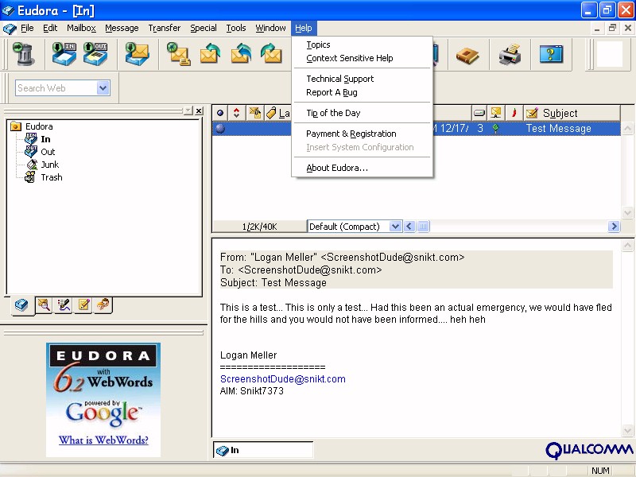The image size is (636, 477).
Task: Select the Test Message subject in the list
Action: tap(559, 129)
